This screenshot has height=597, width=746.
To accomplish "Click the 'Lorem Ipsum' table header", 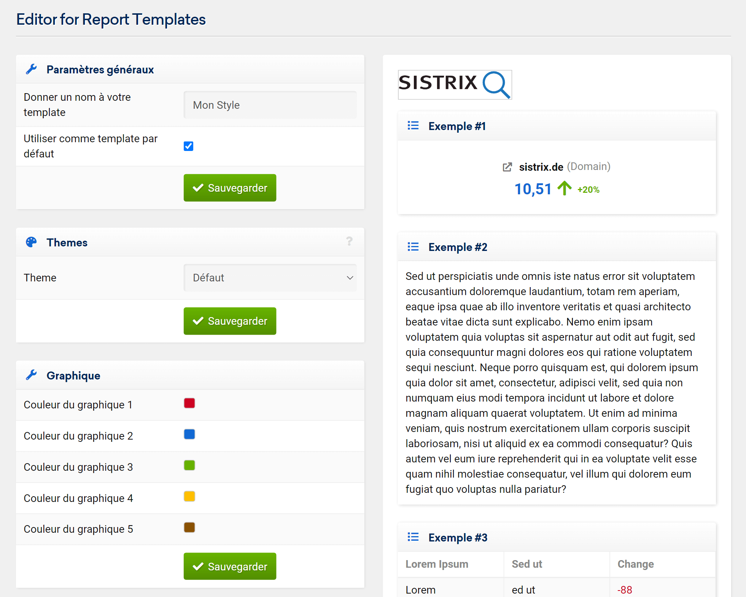I will click(x=437, y=564).
